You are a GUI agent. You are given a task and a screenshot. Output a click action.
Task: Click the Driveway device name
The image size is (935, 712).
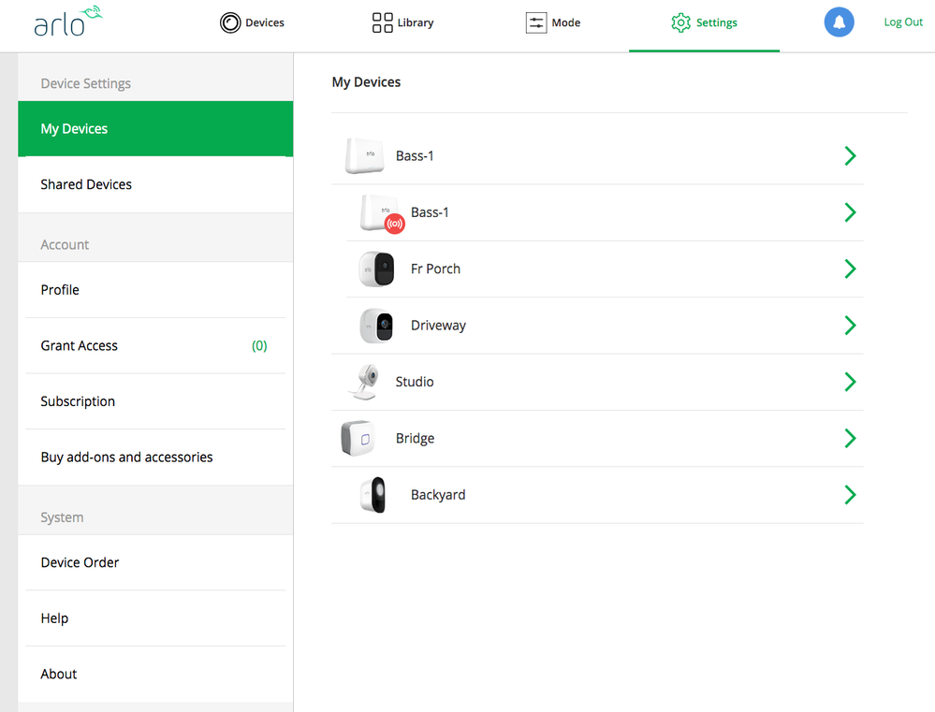[x=438, y=327]
